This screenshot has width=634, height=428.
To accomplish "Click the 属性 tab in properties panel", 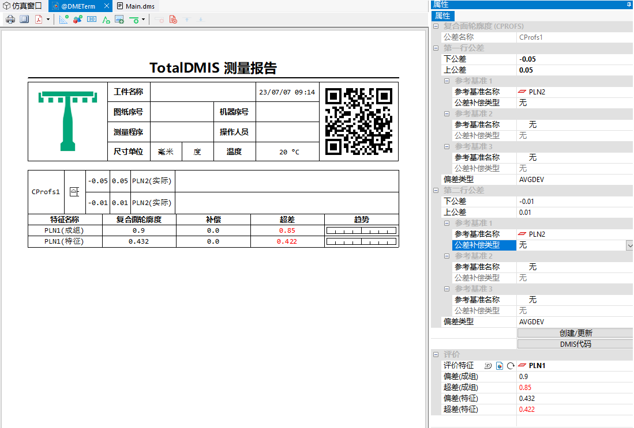I will tap(442, 16).
